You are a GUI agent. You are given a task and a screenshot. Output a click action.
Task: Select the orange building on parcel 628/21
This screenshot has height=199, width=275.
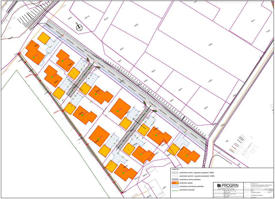[x=63, y=59]
